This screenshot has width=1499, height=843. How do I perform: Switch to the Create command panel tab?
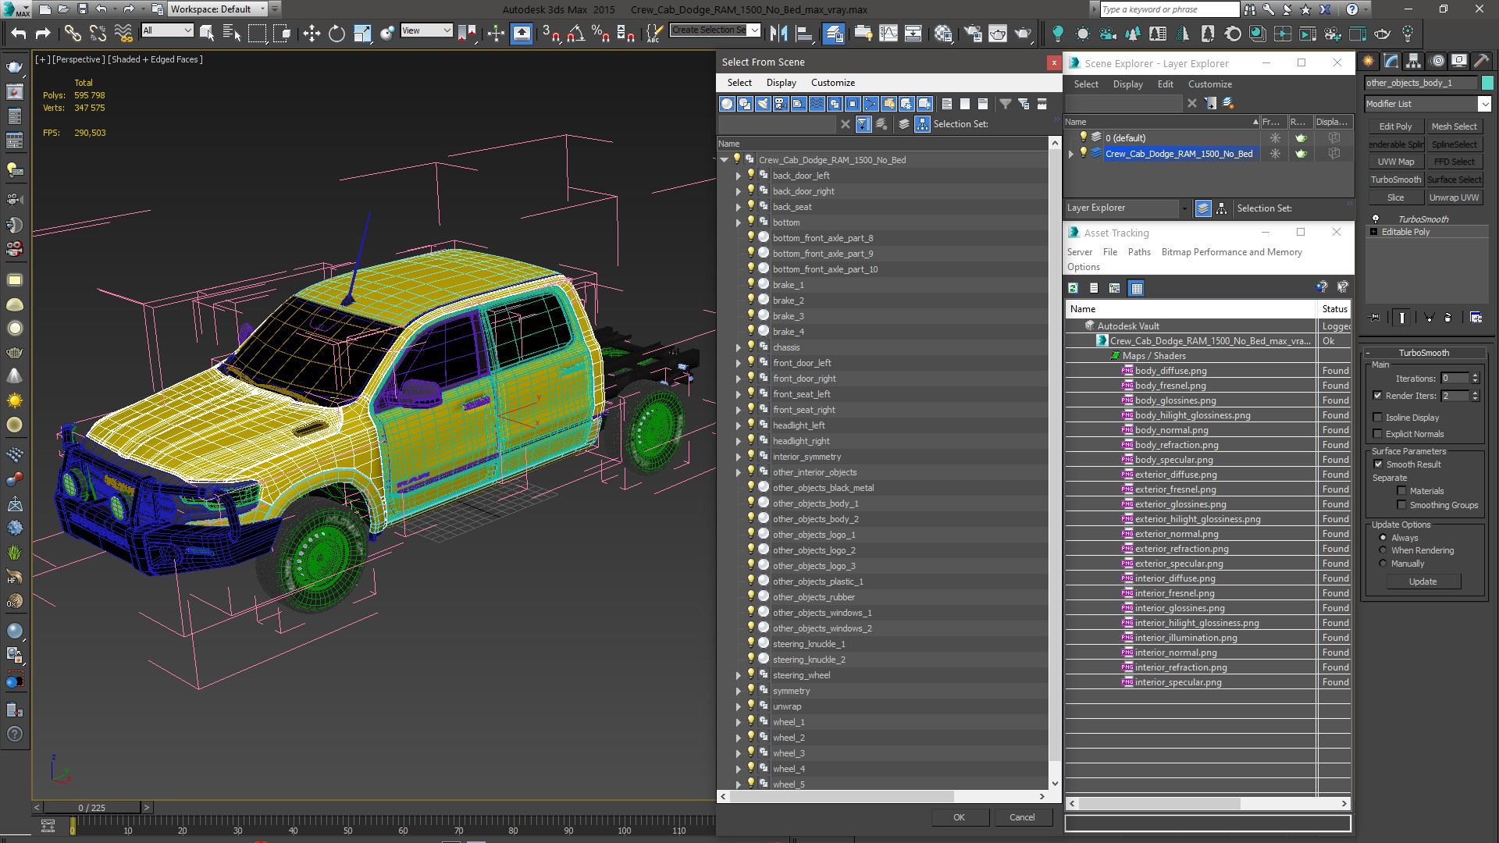(x=1369, y=61)
